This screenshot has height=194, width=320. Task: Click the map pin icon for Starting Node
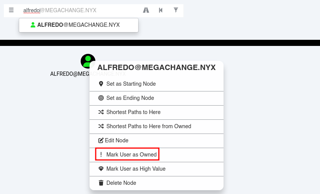click(x=101, y=84)
